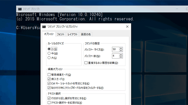Image resolution: width=188 pixels, height=105 pixels.
Task: Decrease the バッファー数 value with down arrow
Action: pos(121,57)
